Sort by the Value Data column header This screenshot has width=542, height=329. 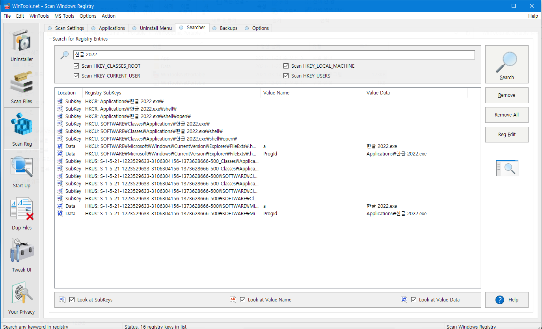[415, 93]
